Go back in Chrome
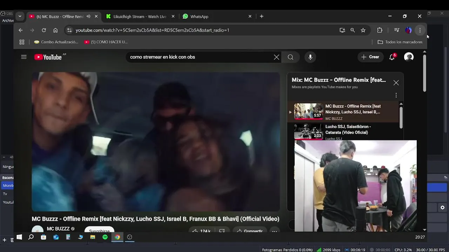Screen dimensions: 449x252 (x=21, y=30)
